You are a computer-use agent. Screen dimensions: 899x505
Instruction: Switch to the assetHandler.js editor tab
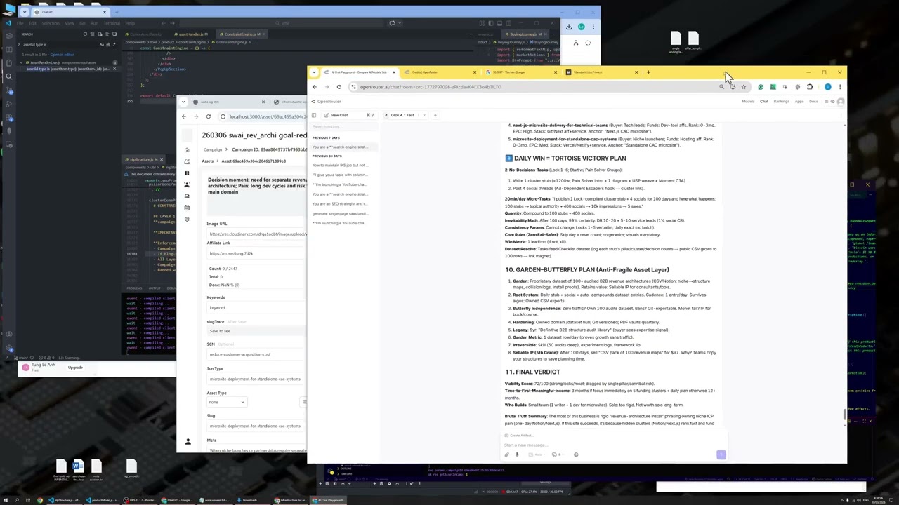[192, 34]
